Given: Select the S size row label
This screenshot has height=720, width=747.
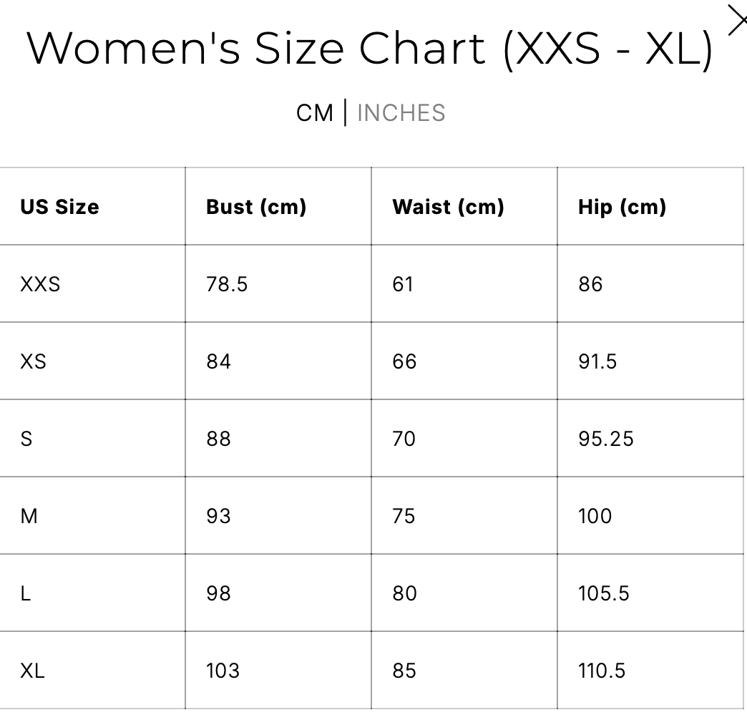Looking at the screenshot, I should click(26, 439).
